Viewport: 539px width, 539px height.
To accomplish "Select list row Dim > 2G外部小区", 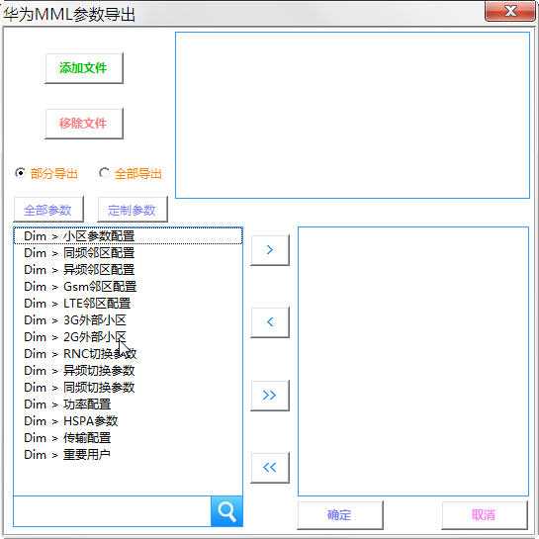I will coord(128,337).
